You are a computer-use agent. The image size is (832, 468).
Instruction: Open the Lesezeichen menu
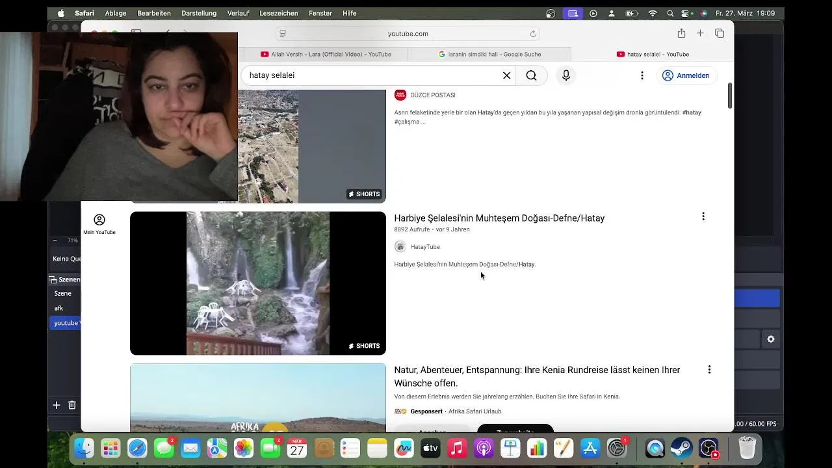279,13
